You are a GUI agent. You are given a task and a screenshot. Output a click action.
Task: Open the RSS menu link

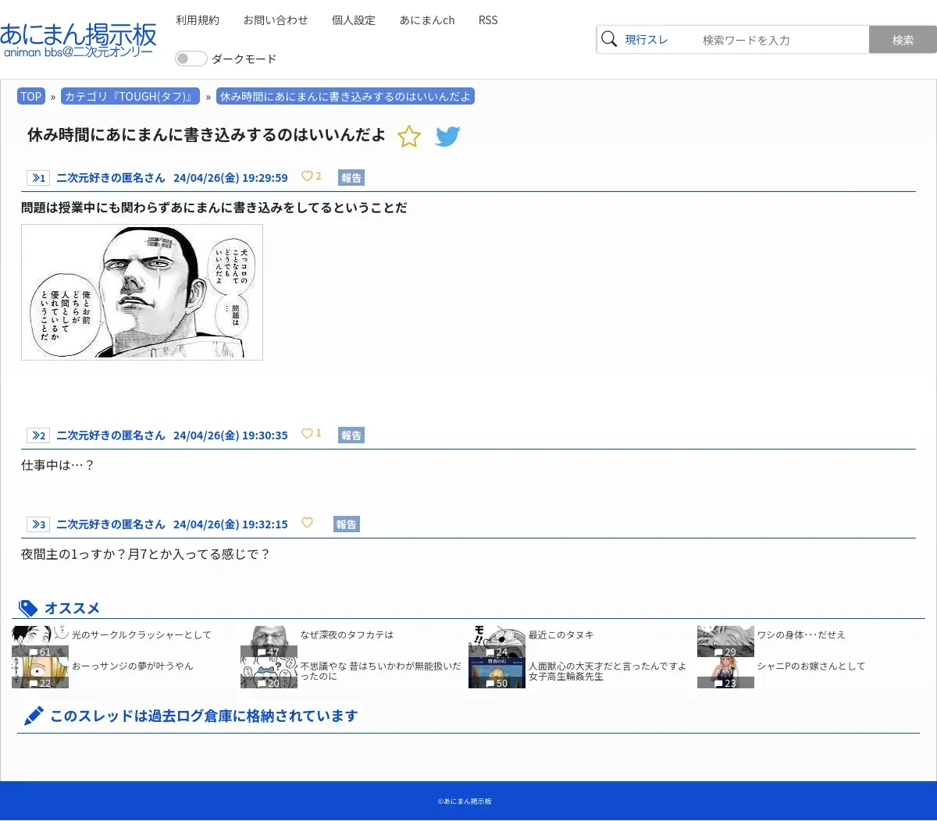[488, 20]
